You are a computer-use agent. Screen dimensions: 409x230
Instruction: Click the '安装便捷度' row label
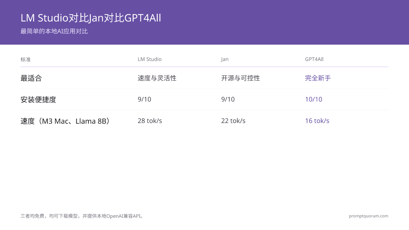point(38,99)
